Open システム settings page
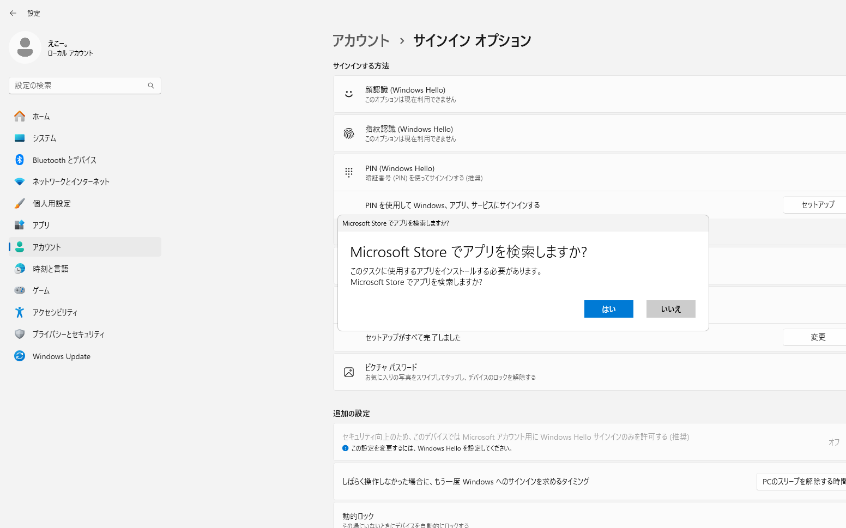 [x=85, y=138]
